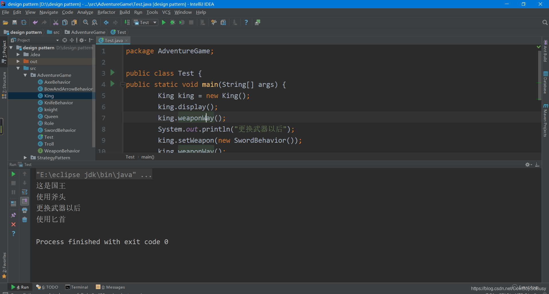The width and height of the screenshot is (549, 294).
Task: Click run gutter arrow on line 4
Action: click(112, 84)
